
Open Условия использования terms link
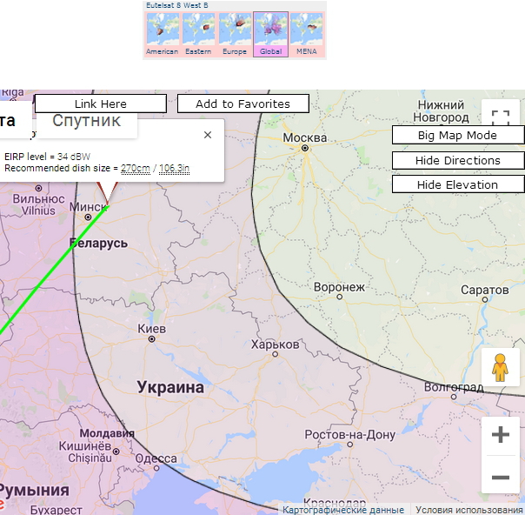tap(469, 510)
